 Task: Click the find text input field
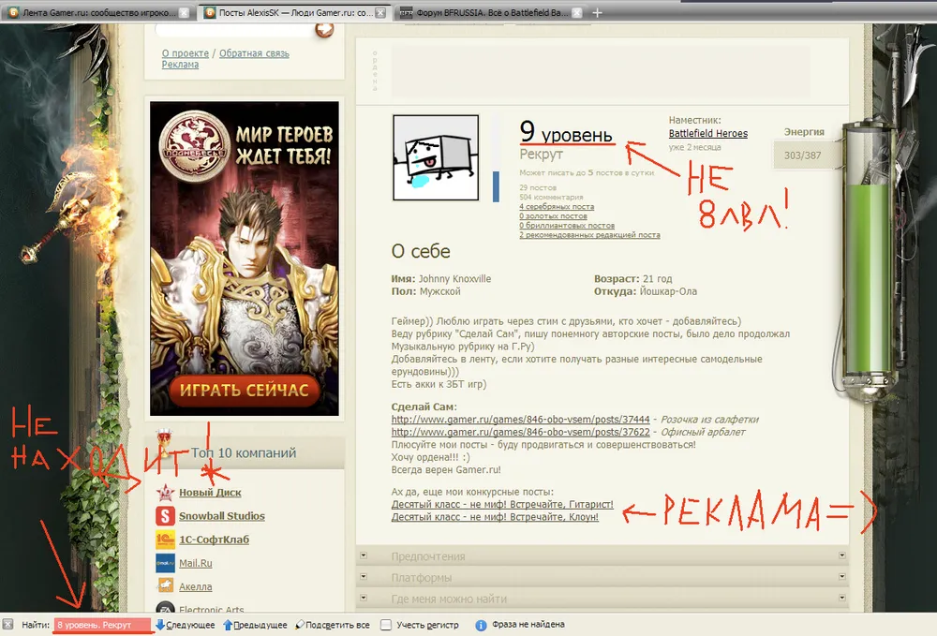coord(101,625)
